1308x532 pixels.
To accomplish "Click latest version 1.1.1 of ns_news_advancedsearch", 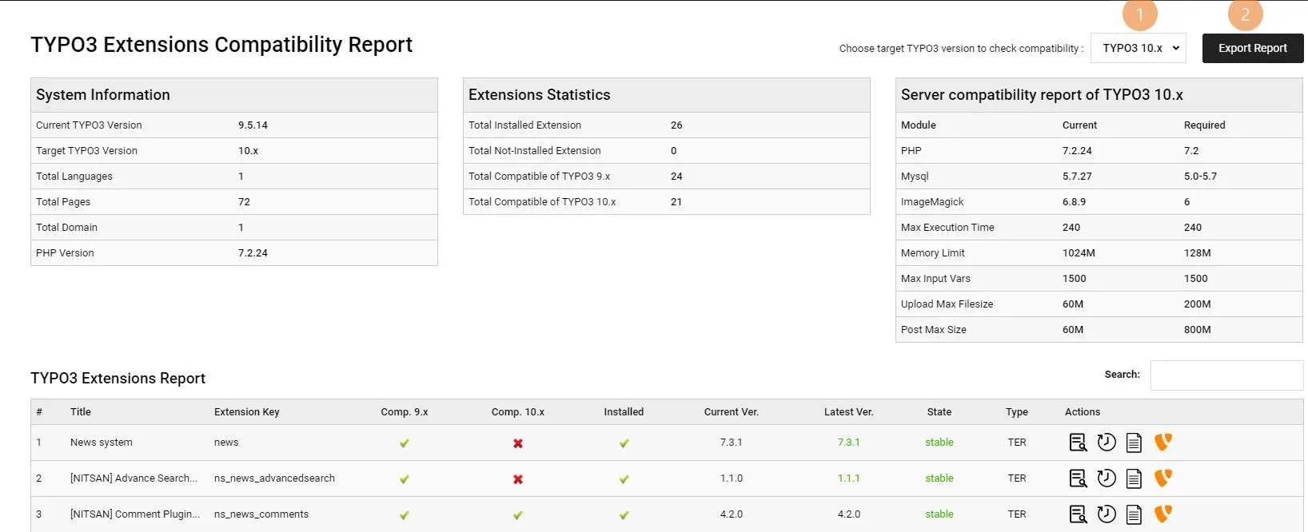I will (x=849, y=478).
